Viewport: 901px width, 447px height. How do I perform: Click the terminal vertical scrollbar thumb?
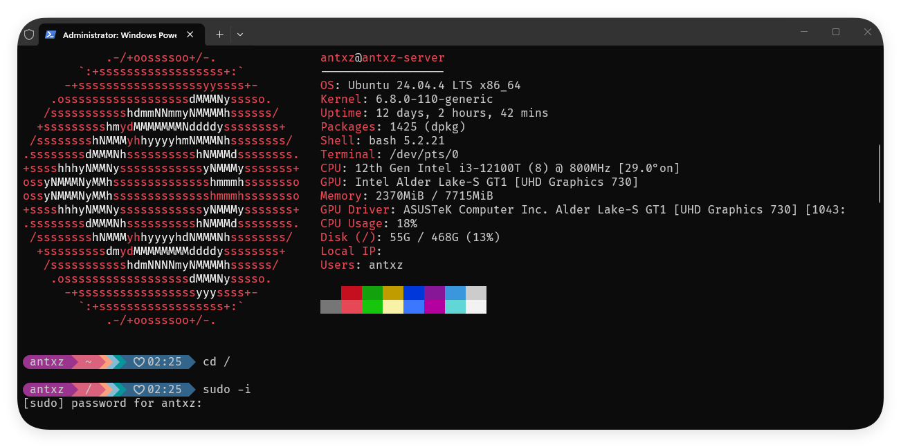pos(880,173)
